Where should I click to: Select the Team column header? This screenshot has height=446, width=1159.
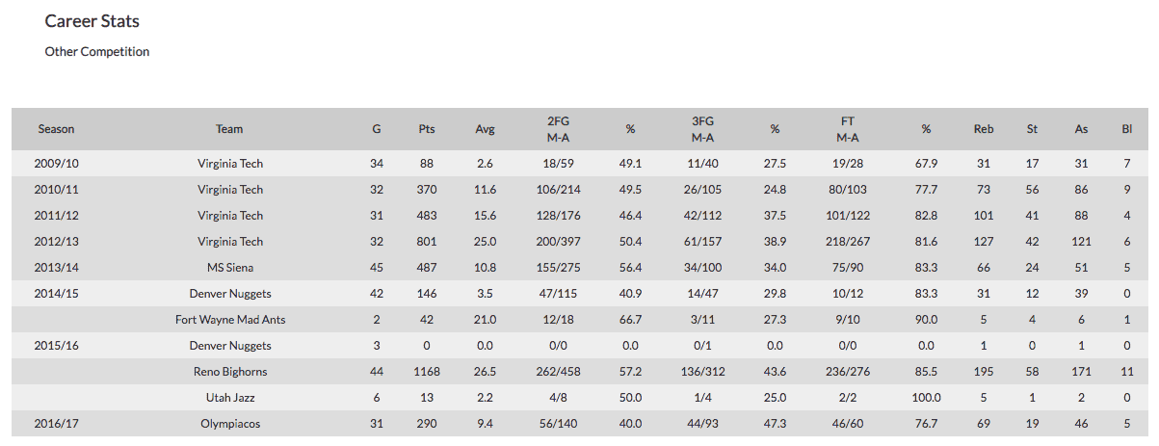pyautogui.click(x=229, y=129)
